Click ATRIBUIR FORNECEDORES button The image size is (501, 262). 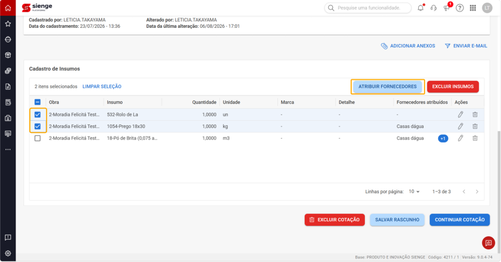click(x=387, y=86)
